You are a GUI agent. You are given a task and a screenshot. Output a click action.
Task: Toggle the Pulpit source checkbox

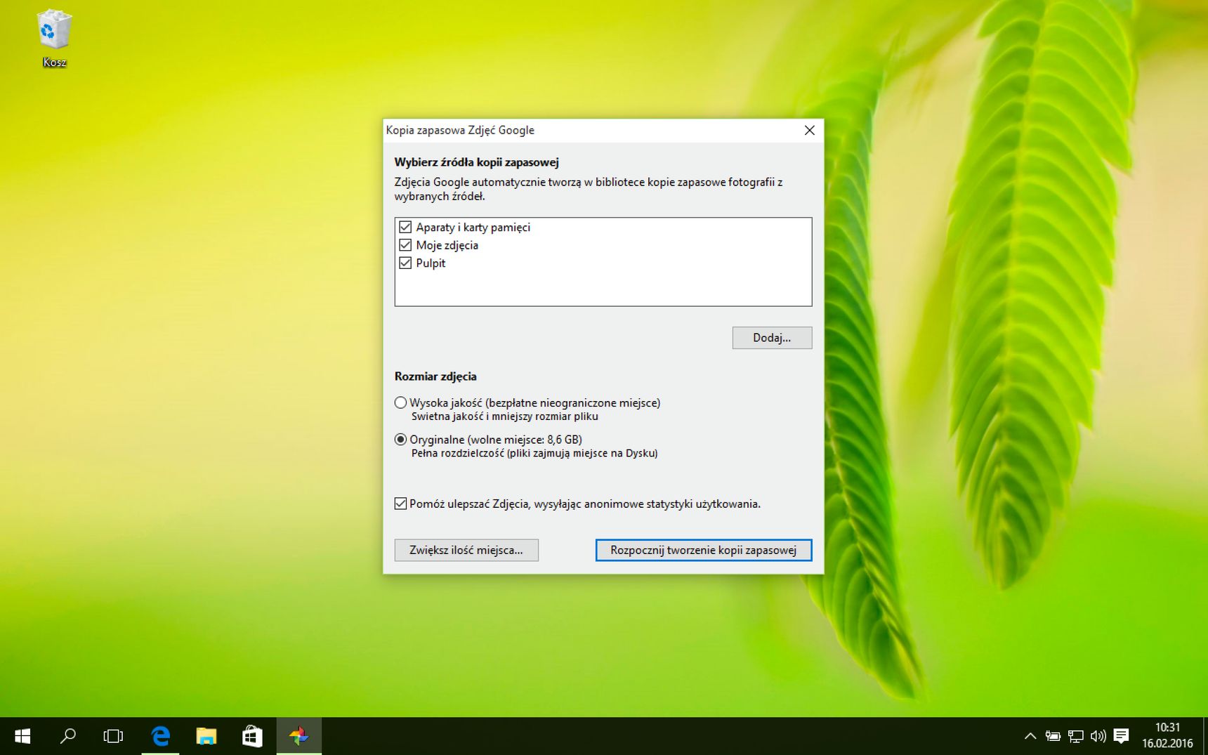tap(405, 263)
